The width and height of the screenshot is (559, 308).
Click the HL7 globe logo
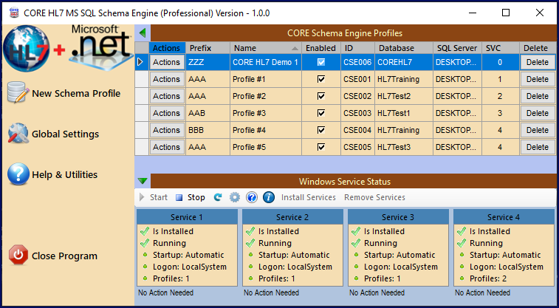click(x=26, y=48)
